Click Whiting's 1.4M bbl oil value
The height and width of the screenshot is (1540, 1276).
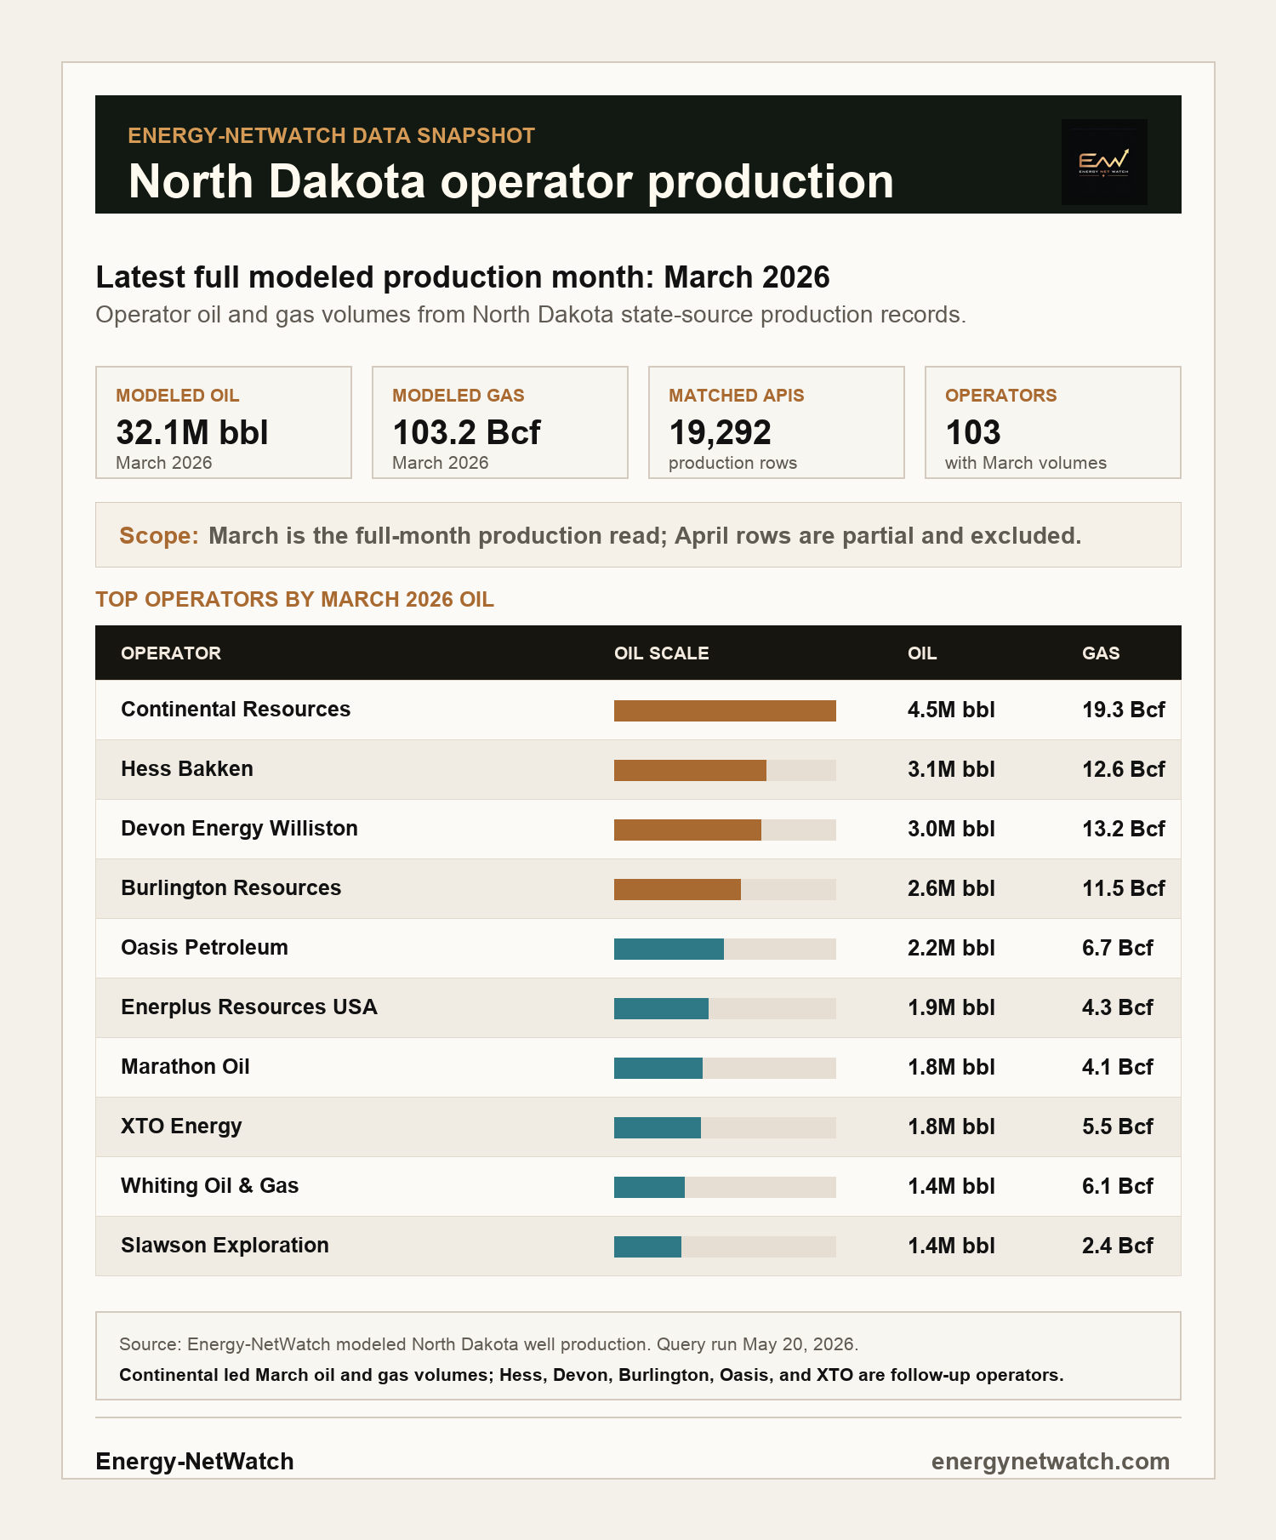[951, 1186]
